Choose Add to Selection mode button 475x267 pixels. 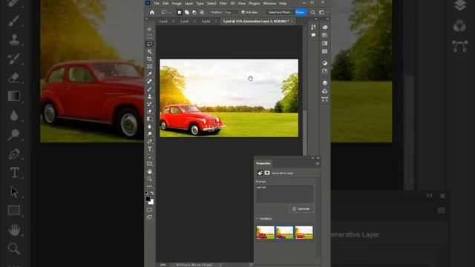(187, 13)
